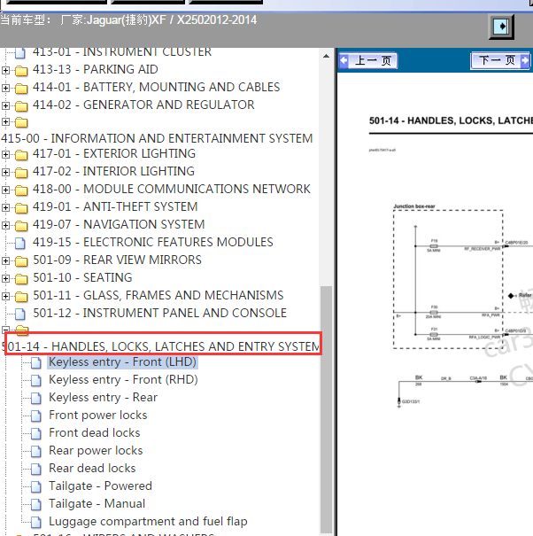
Task: Click Rear power locks page icon
Action: [36, 452]
